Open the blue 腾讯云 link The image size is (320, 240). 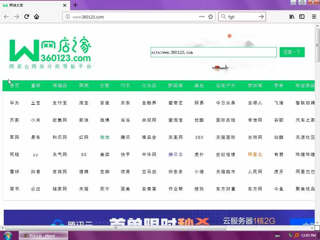point(176,154)
